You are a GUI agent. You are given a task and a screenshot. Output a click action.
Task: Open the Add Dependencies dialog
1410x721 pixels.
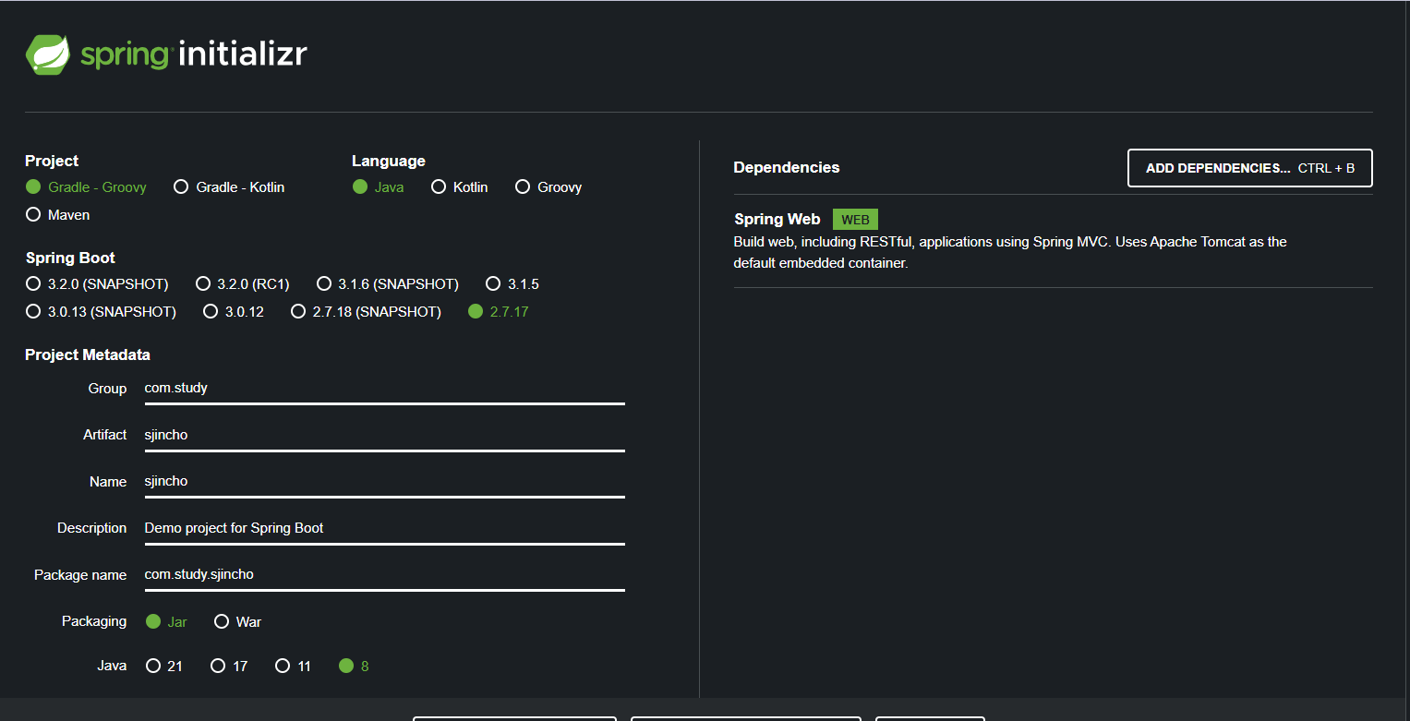click(x=1250, y=168)
